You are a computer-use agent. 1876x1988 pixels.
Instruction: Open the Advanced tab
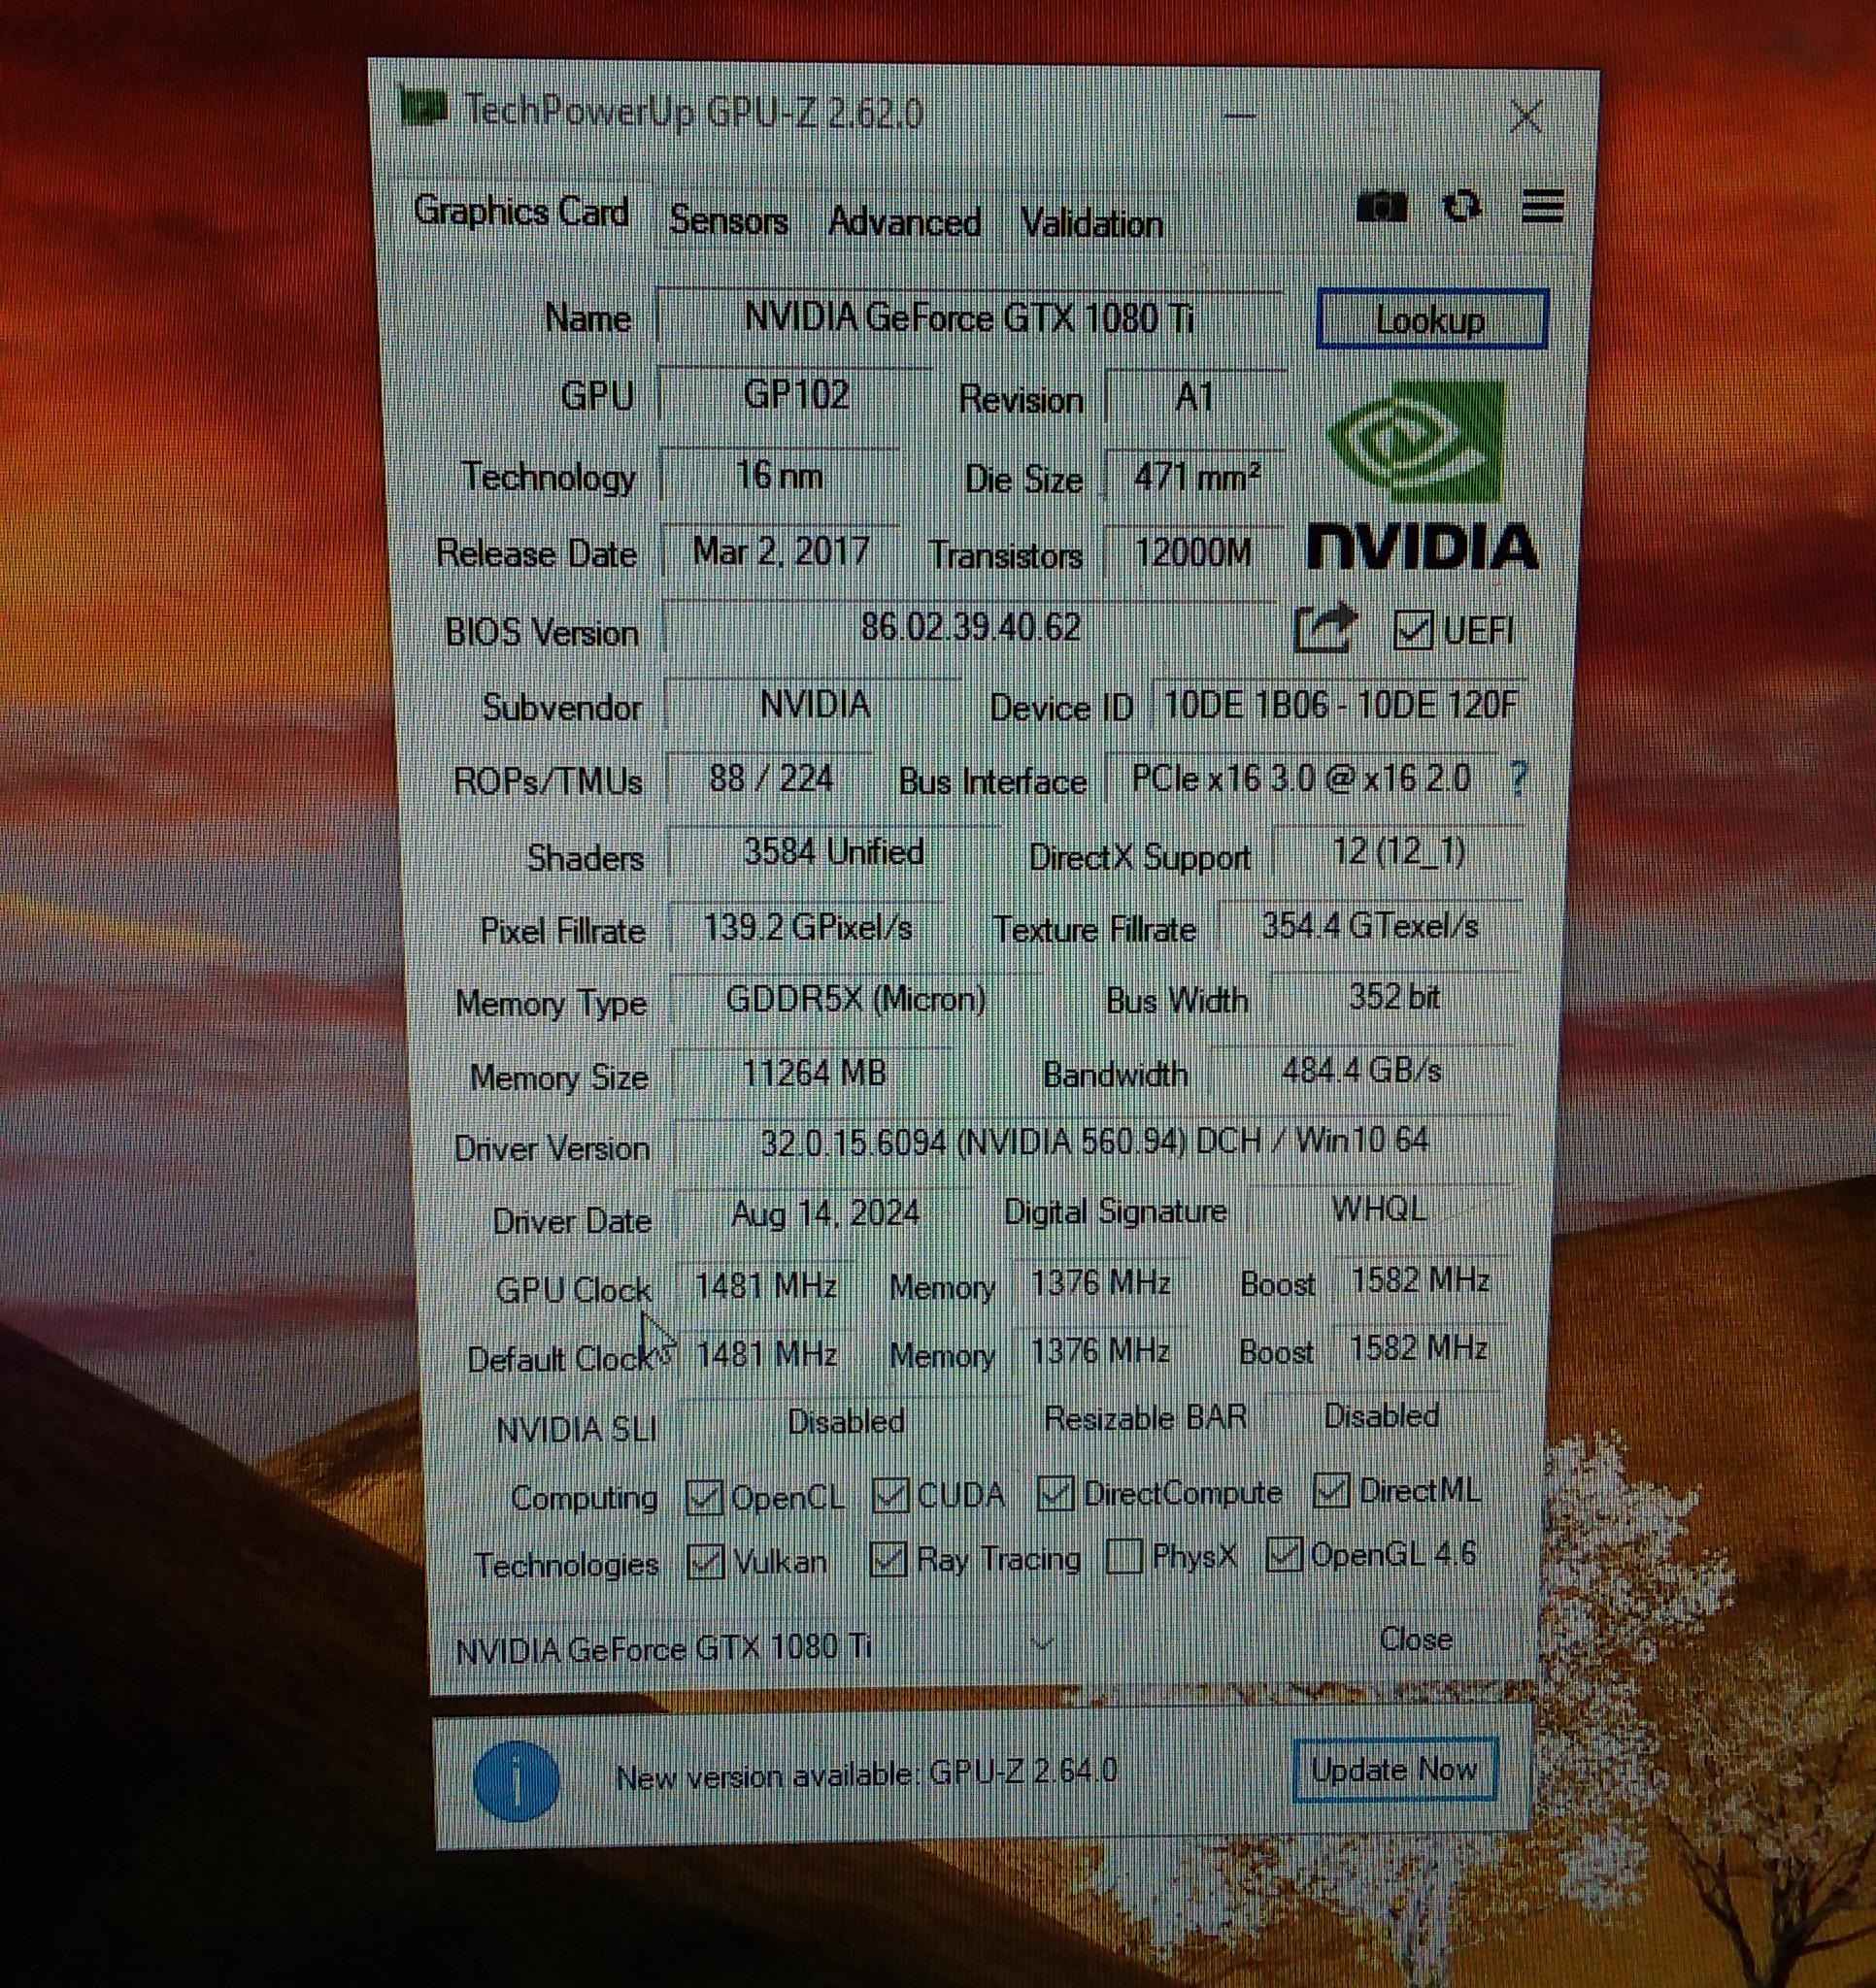903,221
